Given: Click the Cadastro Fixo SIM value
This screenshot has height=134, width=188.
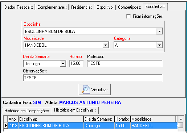Looking at the screenshot, I should (37, 102).
